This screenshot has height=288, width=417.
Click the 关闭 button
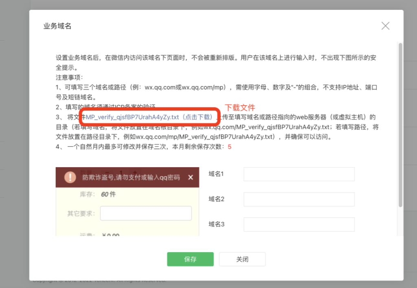click(242, 259)
